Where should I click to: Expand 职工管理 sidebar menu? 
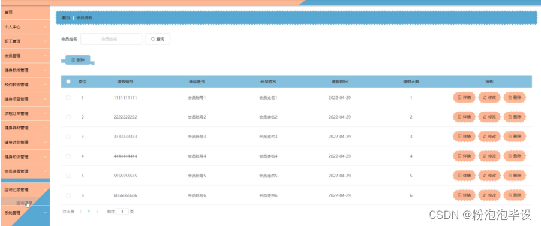pyautogui.click(x=26, y=41)
